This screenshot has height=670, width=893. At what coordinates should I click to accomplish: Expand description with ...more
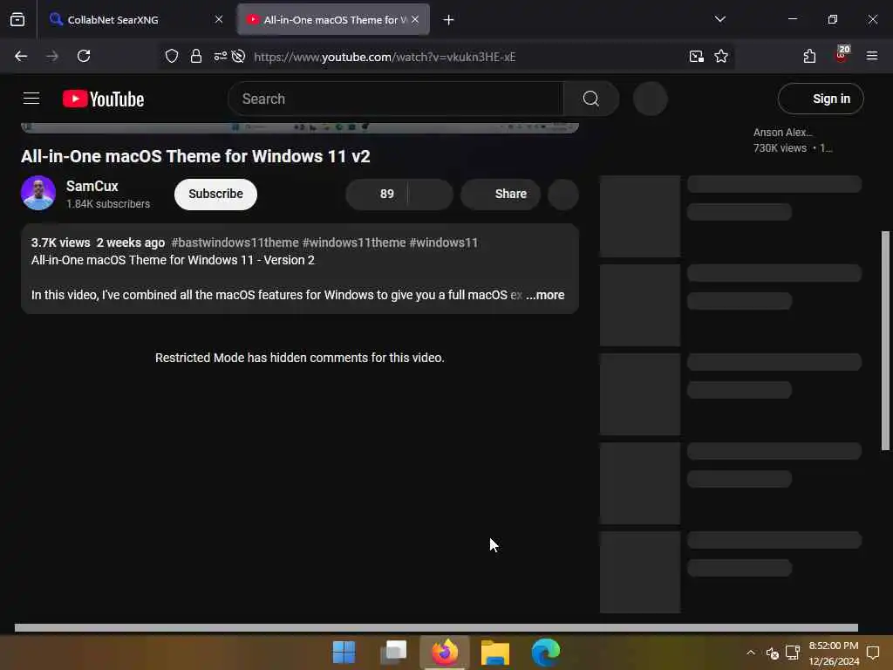(x=545, y=295)
